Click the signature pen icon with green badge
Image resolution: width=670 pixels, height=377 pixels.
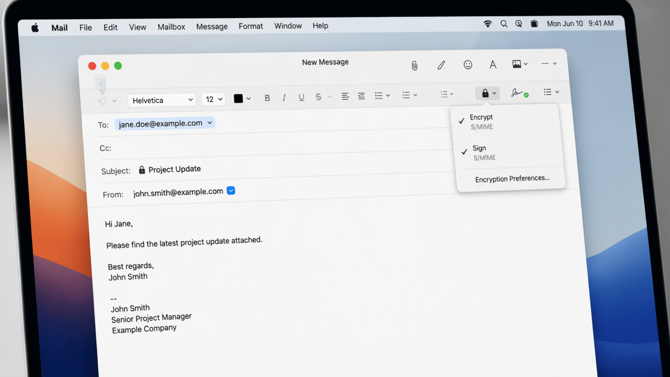point(520,93)
